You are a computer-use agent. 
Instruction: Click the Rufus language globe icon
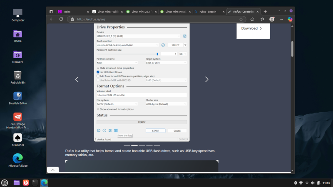[x=99, y=130]
